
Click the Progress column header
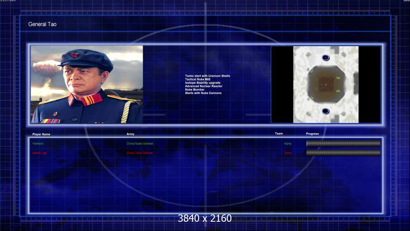[312, 134]
